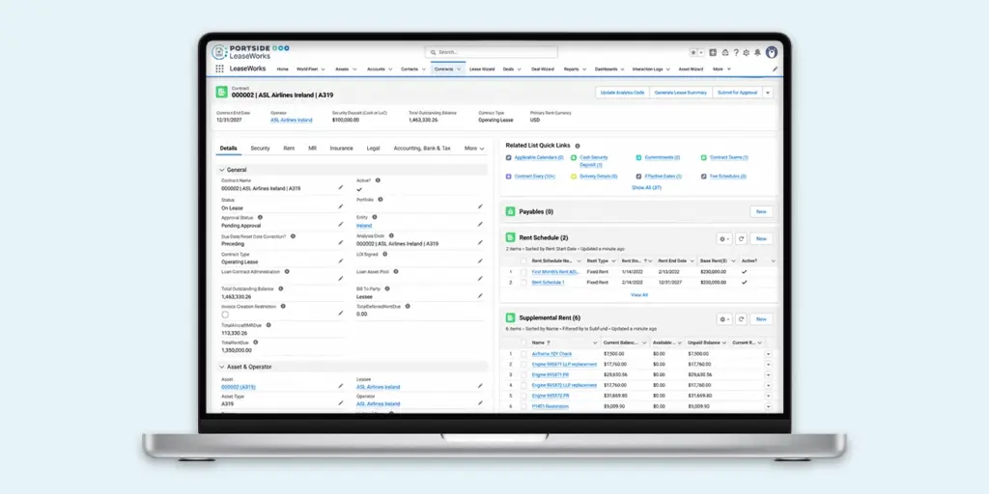Image resolution: width=989 pixels, height=494 pixels.
Task: Switch to the Insurance tab
Action: click(341, 149)
